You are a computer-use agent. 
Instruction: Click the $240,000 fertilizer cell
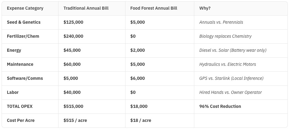click(73, 36)
